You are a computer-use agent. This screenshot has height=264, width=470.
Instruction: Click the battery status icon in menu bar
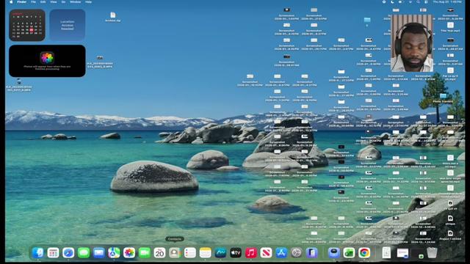point(401,1)
